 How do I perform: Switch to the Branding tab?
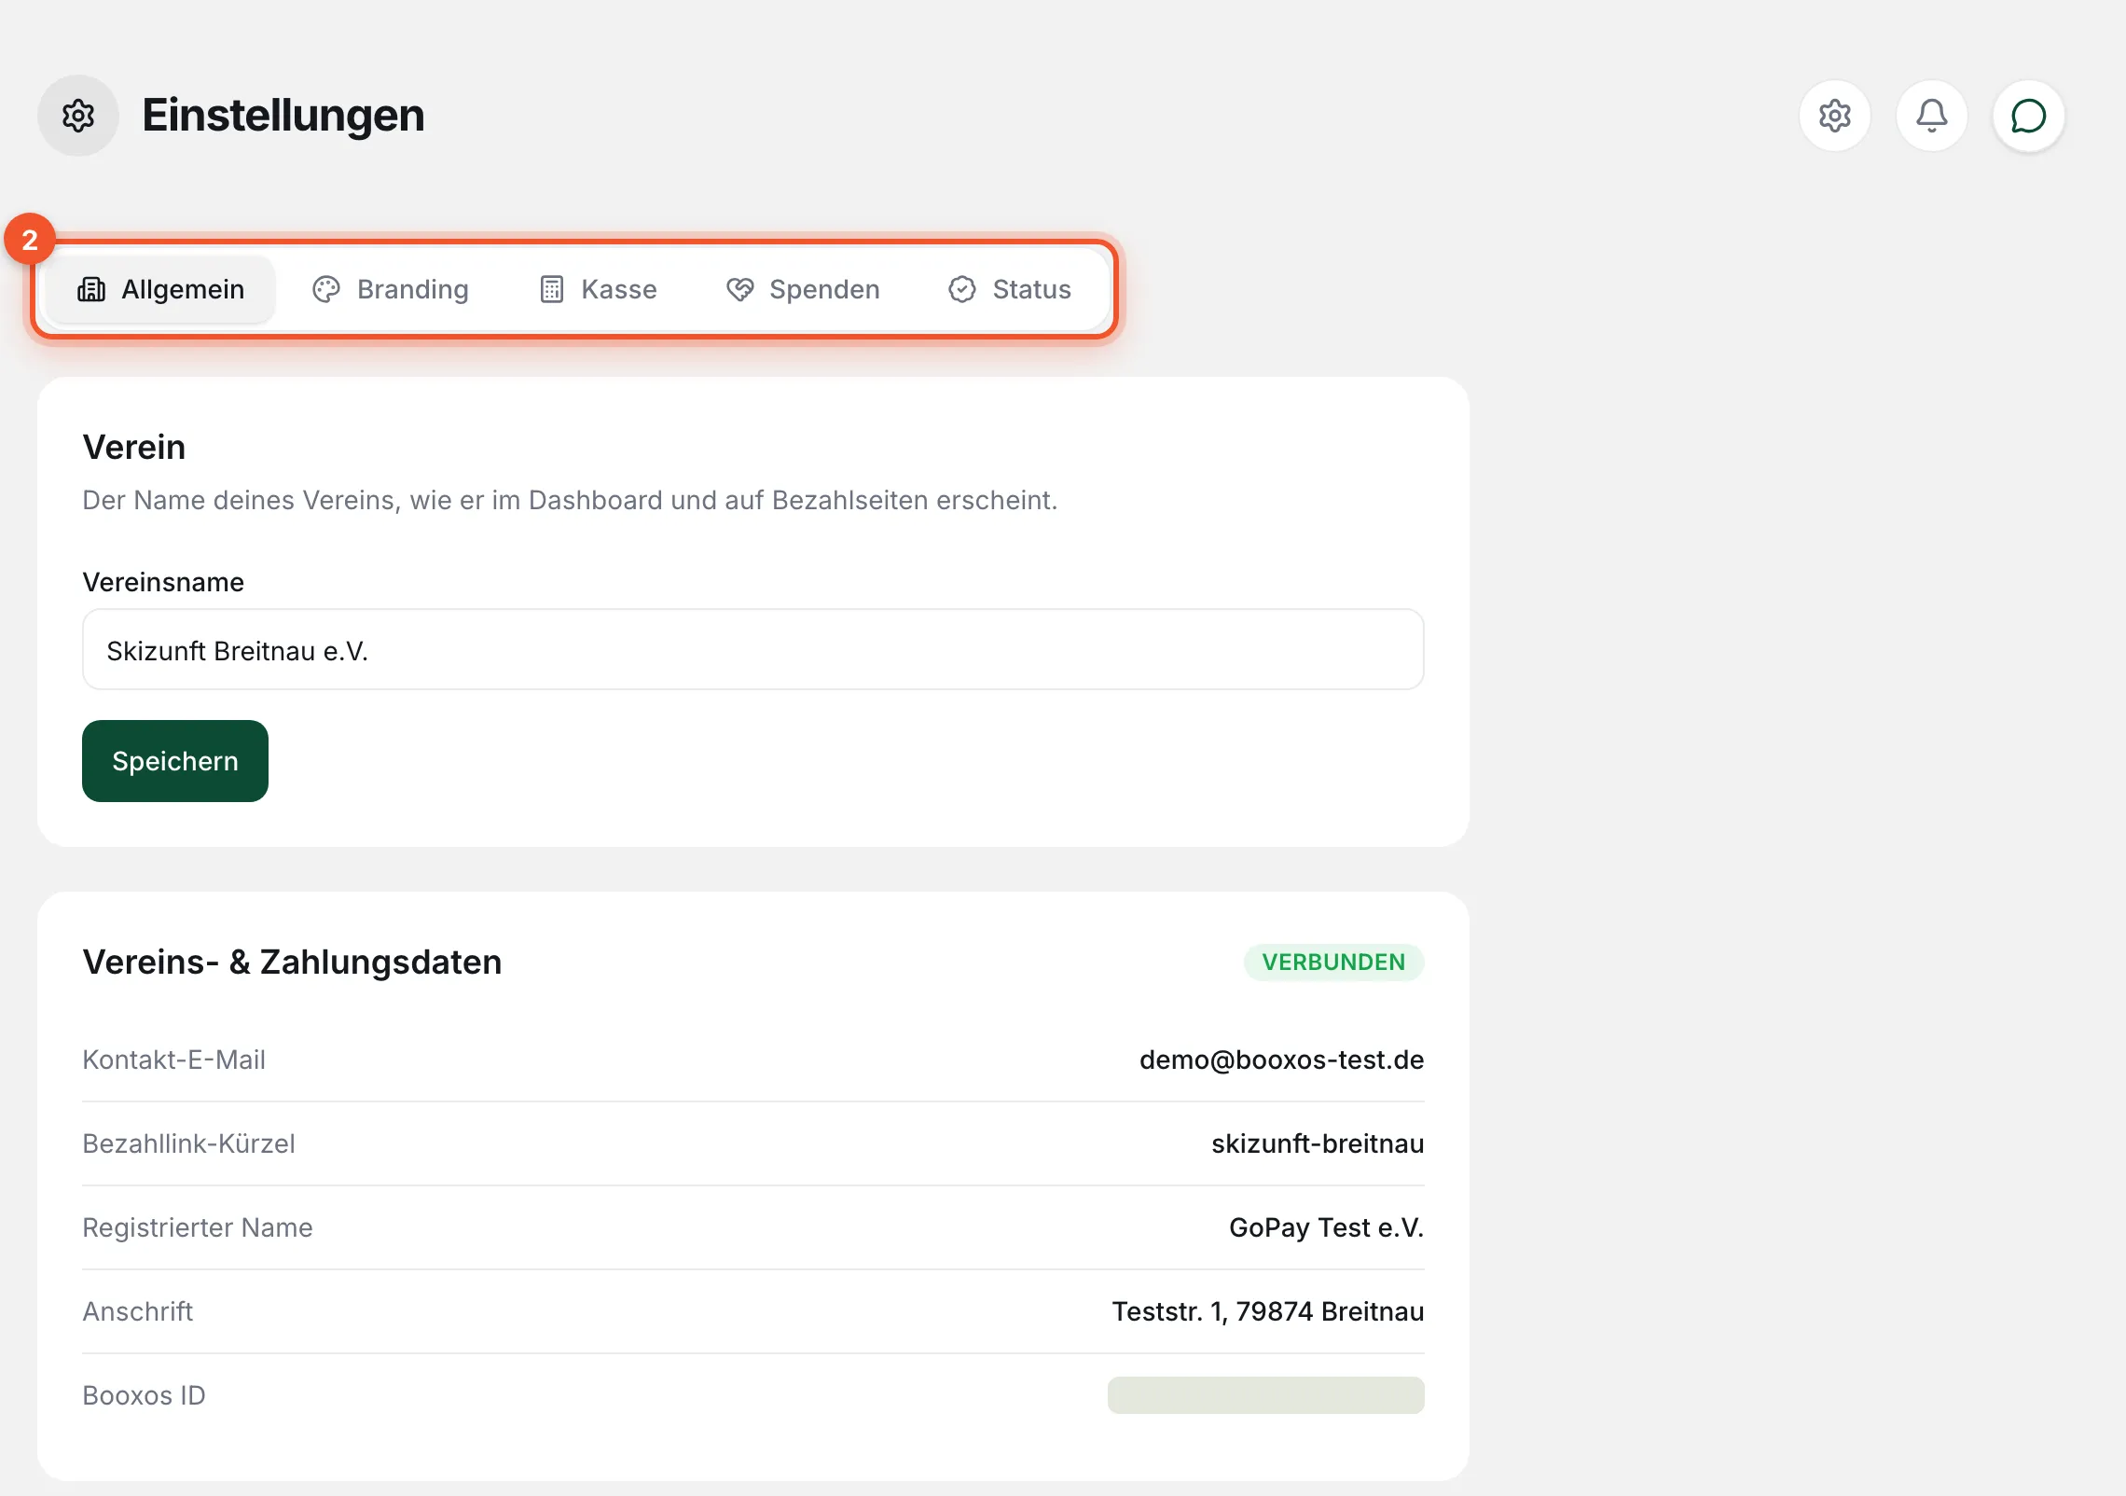391,289
